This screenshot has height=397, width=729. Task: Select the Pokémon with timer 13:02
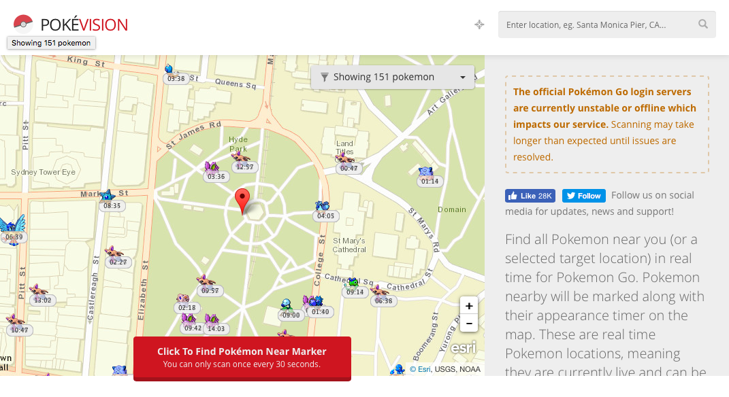(x=38, y=291)
